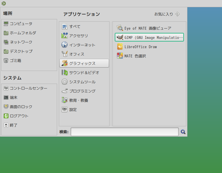The height and width of the screenshot is (173, 222).
Task: Click the GIMP (GNU Image Manipulation text
Action: point(154,37)
